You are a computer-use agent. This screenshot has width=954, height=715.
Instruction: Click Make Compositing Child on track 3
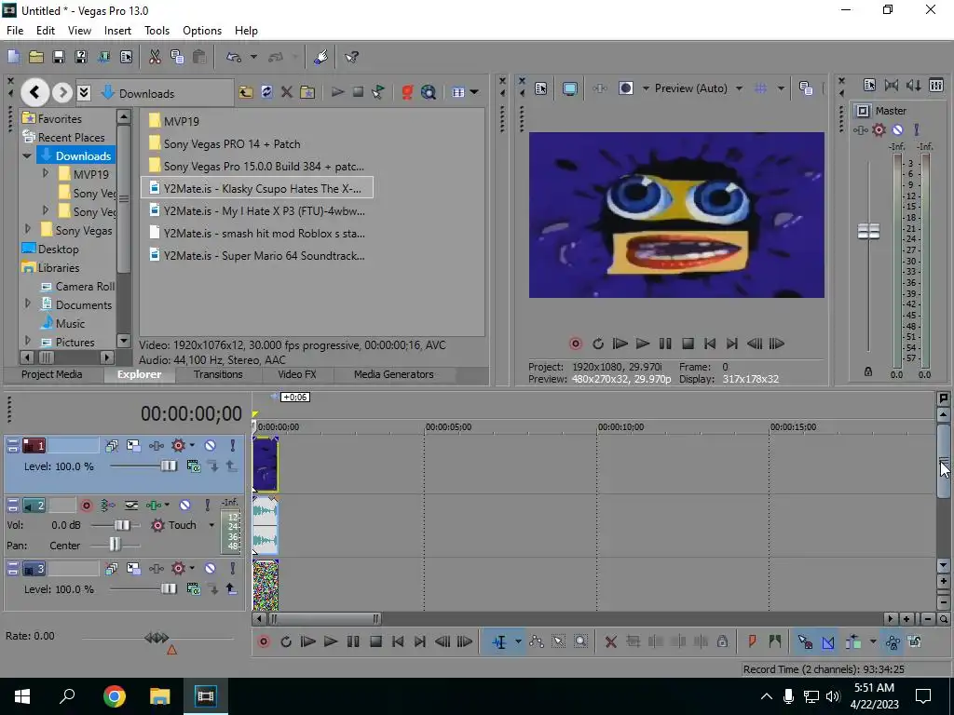[213, 588]
